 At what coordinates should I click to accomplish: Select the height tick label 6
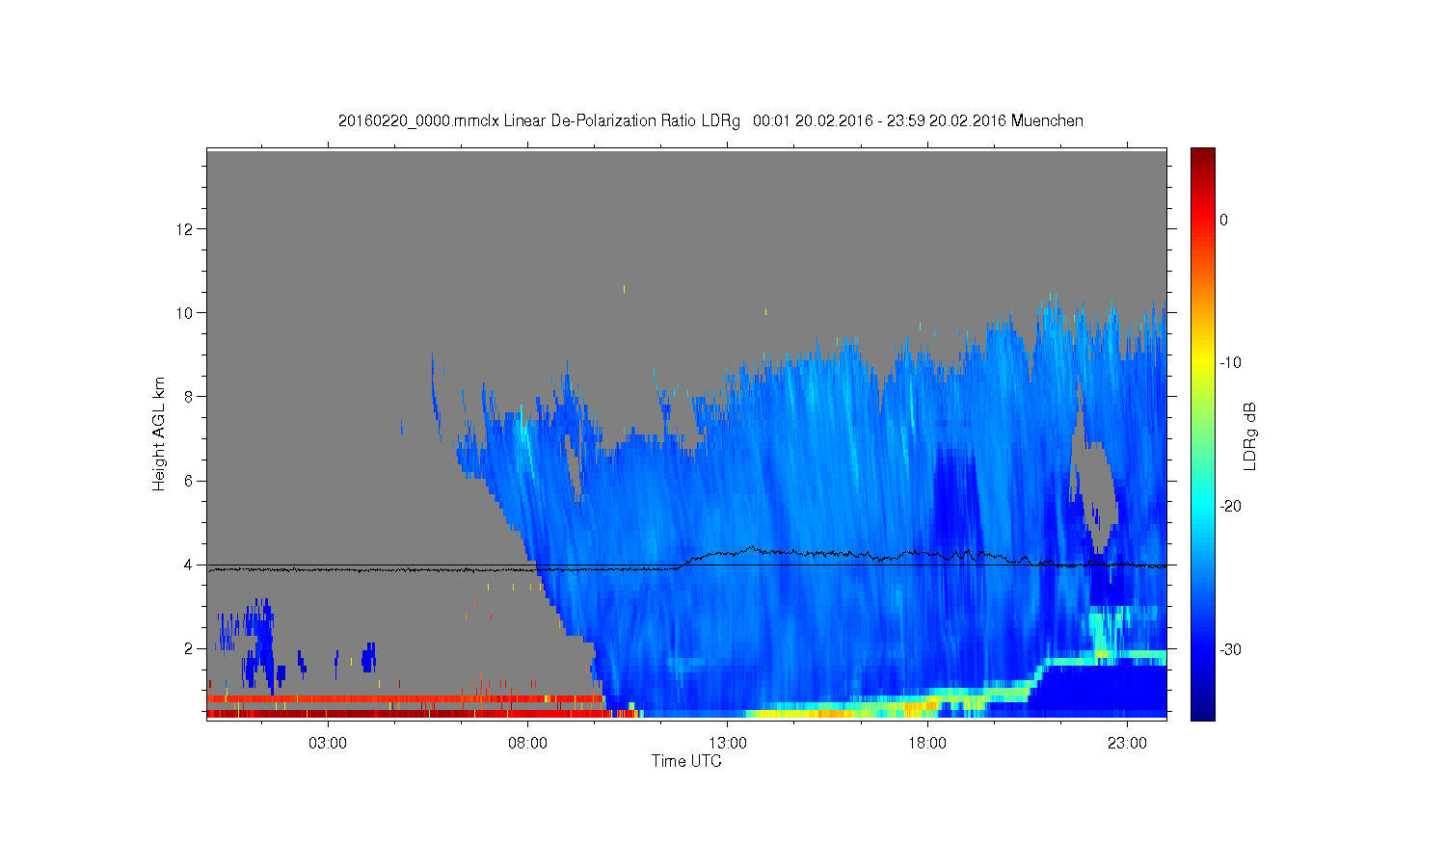tap(190, 481)
